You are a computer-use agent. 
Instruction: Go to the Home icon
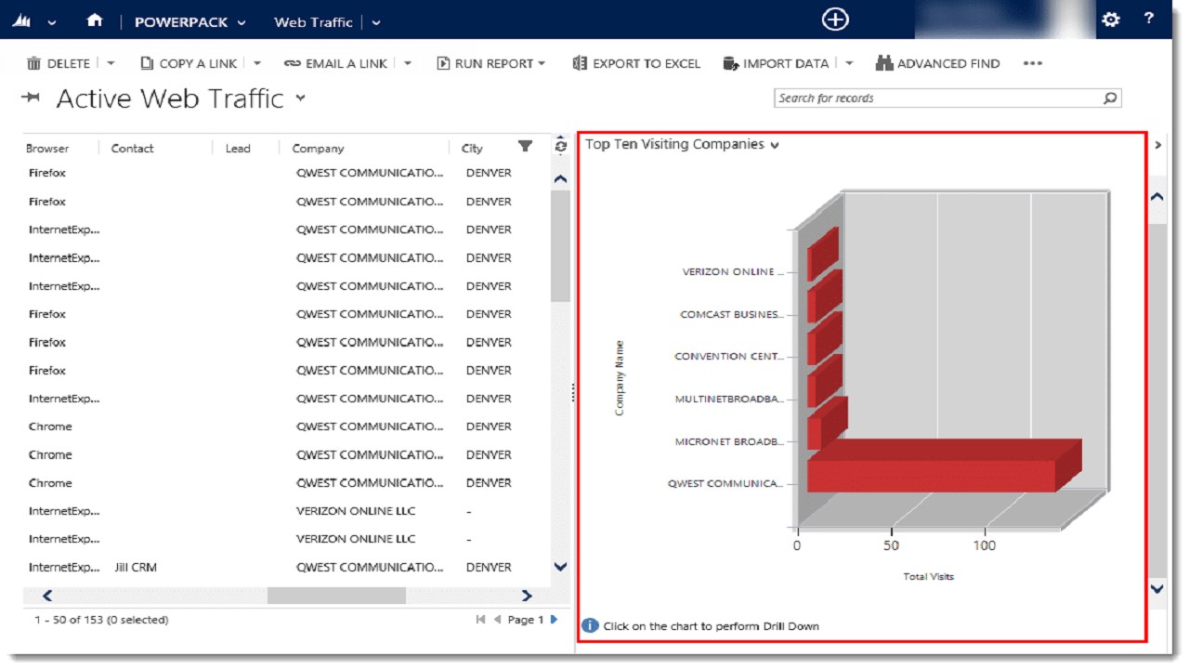[94, 20]
